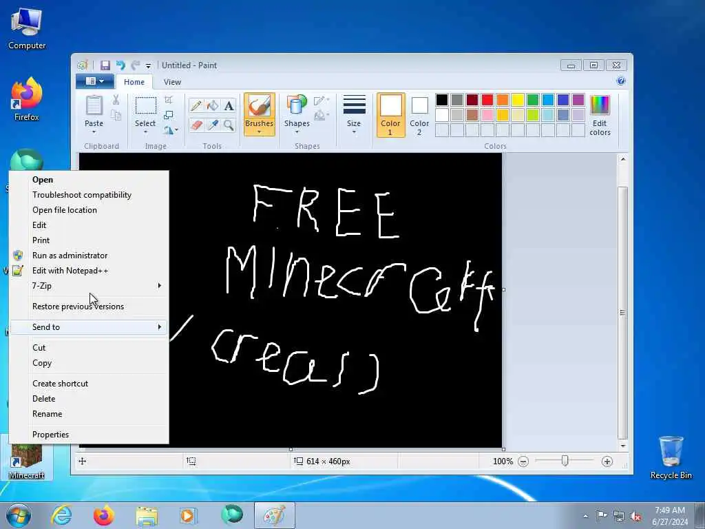Click the Copy icon in Clipboard group
The image size is (705, 529).
tap(116, 116)
